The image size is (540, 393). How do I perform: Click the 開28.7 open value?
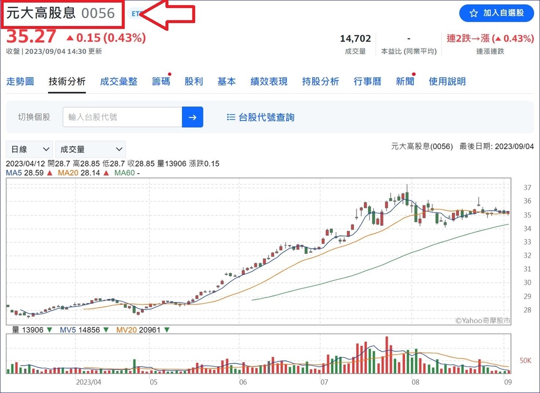click(x=59, y=163)
